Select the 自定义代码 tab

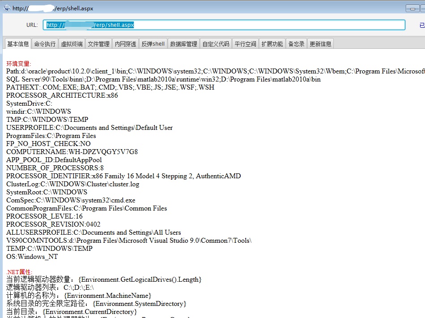click(216, 44)
